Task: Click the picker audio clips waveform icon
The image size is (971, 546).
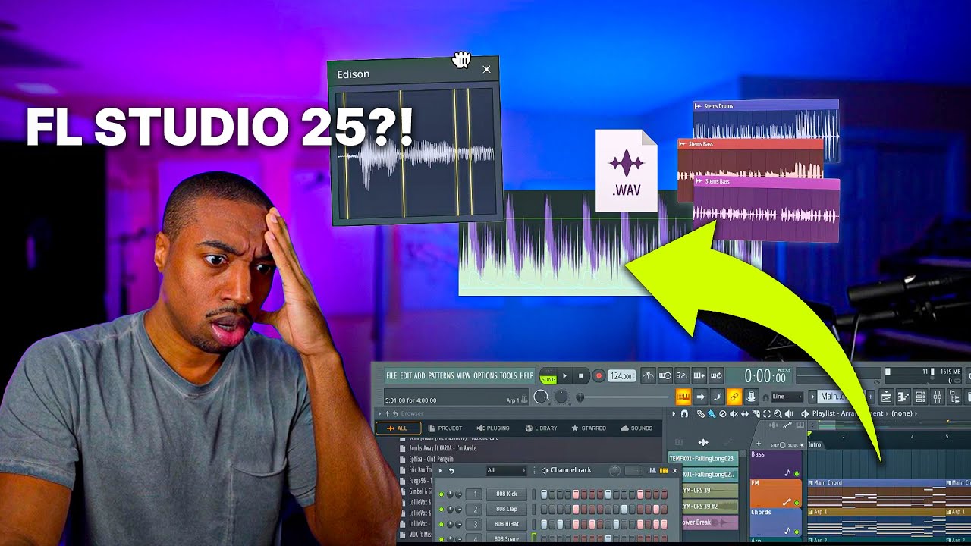Action: pos(703,442)
